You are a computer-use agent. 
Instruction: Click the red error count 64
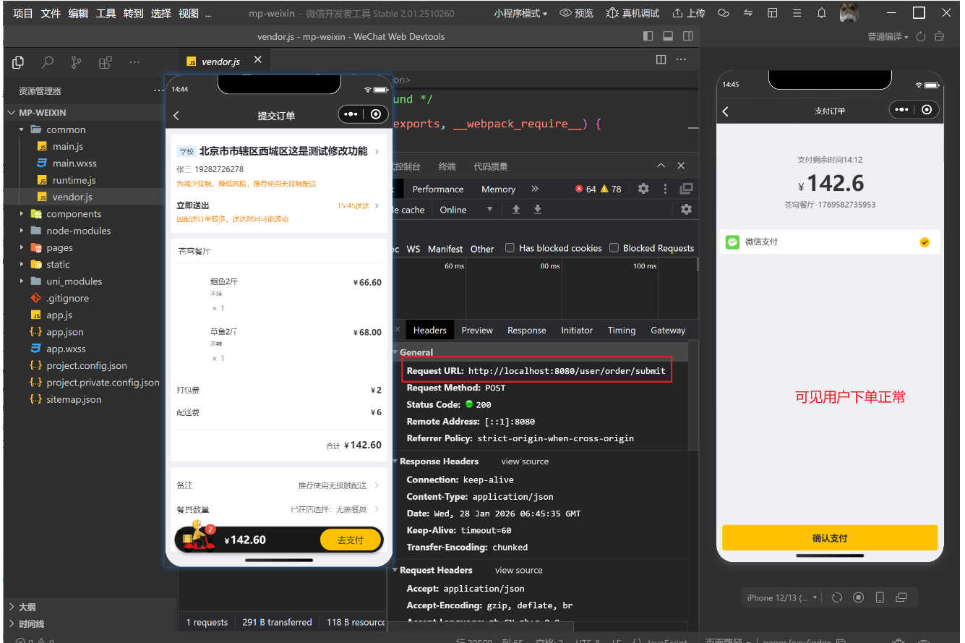click(586, 189)
